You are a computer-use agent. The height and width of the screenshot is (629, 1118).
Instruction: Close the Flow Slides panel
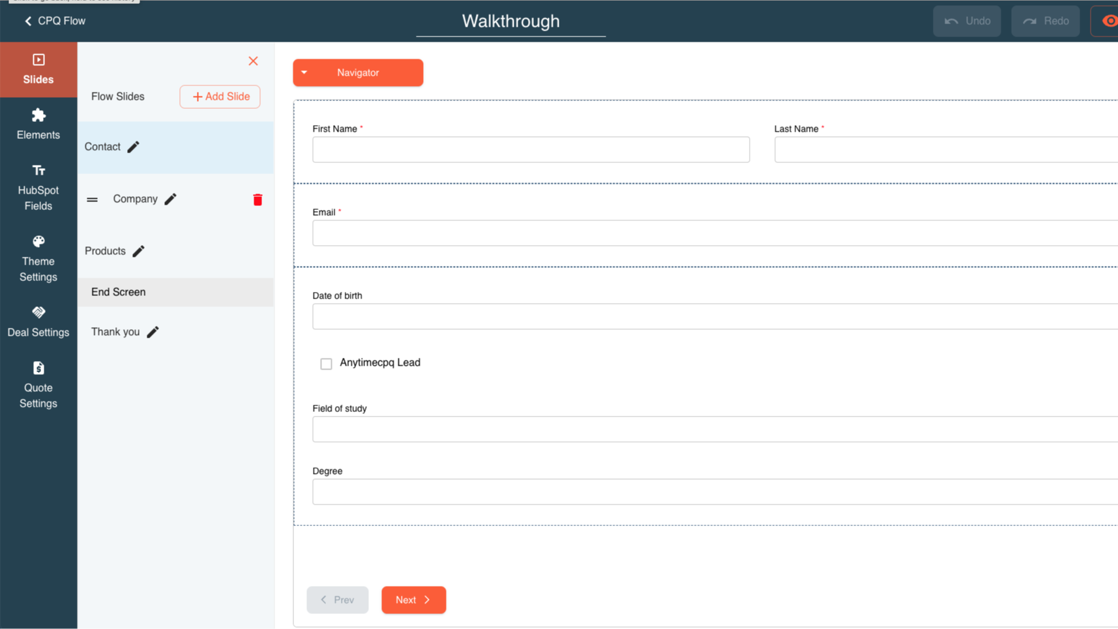click(x=253, y=61)
